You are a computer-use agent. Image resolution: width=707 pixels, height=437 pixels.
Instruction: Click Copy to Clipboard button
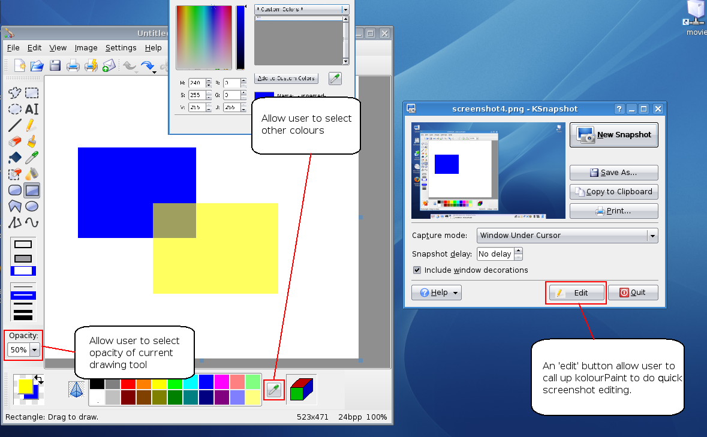coord(613,192)
